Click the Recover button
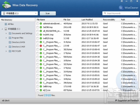140x105 pixels. click(128, 95)
